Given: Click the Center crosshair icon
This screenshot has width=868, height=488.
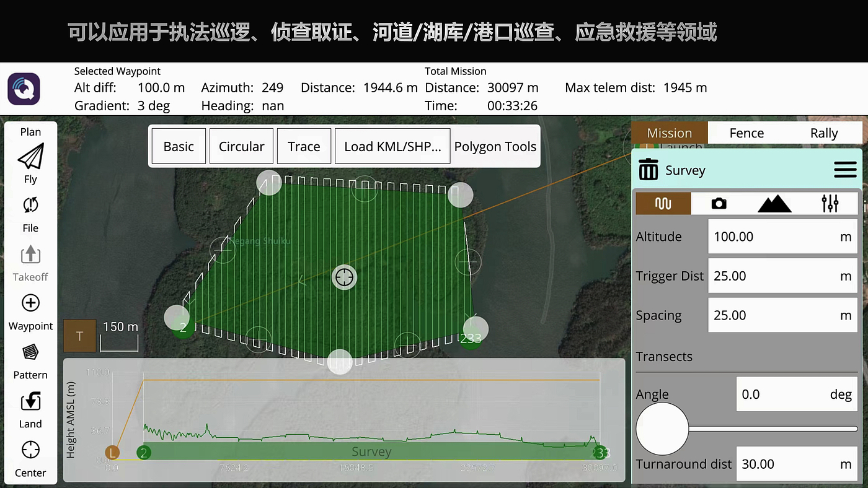Looking at the screenshot, I should [x=30, y=450].
